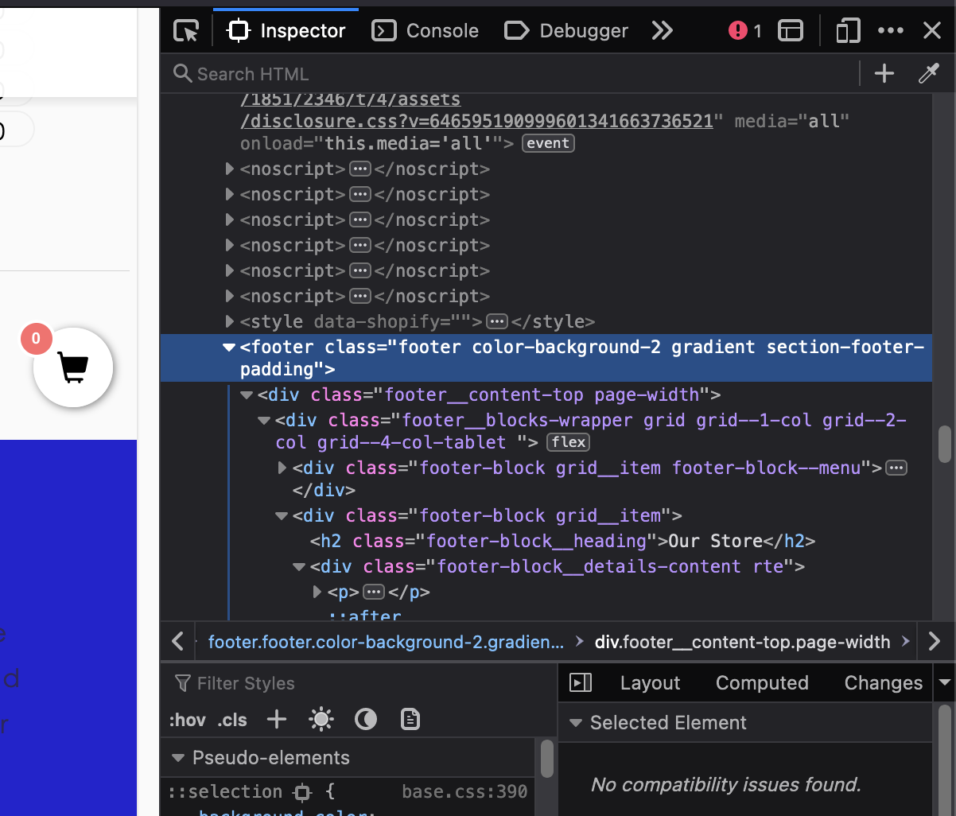Click the create new node plus icon

point(884,74)
